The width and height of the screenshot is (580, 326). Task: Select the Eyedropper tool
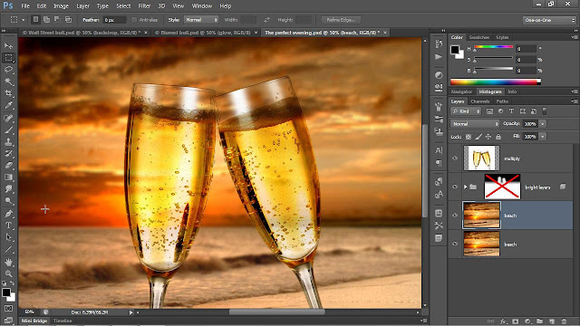(x=8, y=105)
